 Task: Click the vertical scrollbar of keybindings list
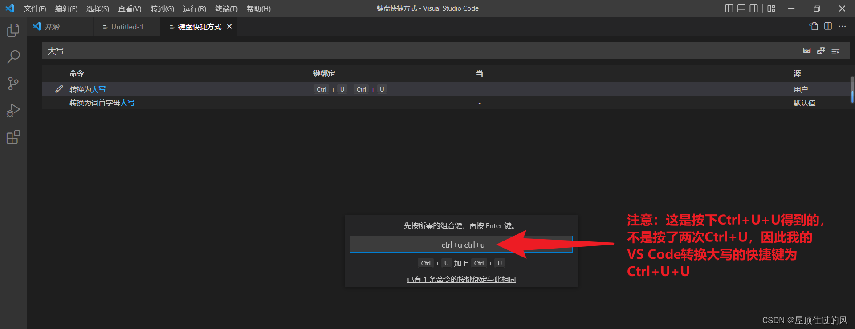852,90
